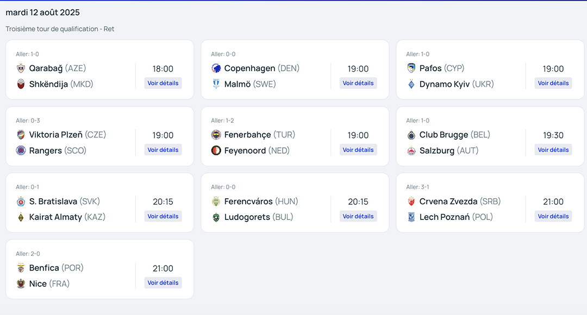Open details for Qarabağ vs Shkëndija
The image size is (587, 315).
click(163, 83)
